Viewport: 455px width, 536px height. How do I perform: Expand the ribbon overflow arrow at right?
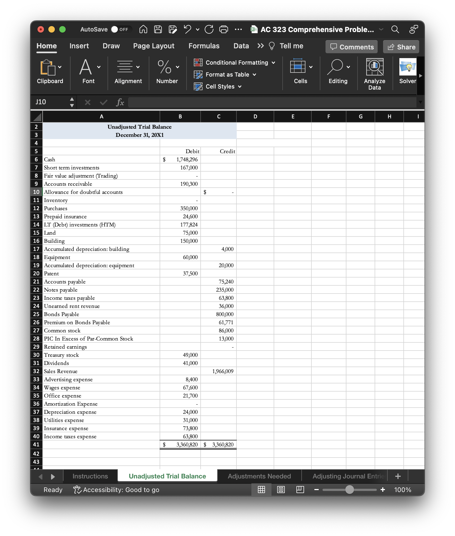(x=421, y=76)
